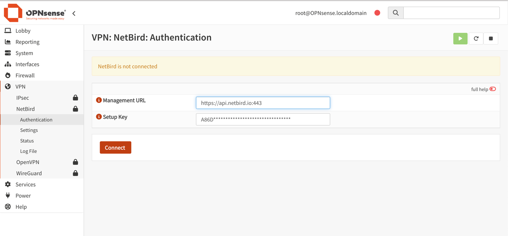Click the info icon beside Management URL
This screenshot has height=236, width=508.
(x=99, y=100)
